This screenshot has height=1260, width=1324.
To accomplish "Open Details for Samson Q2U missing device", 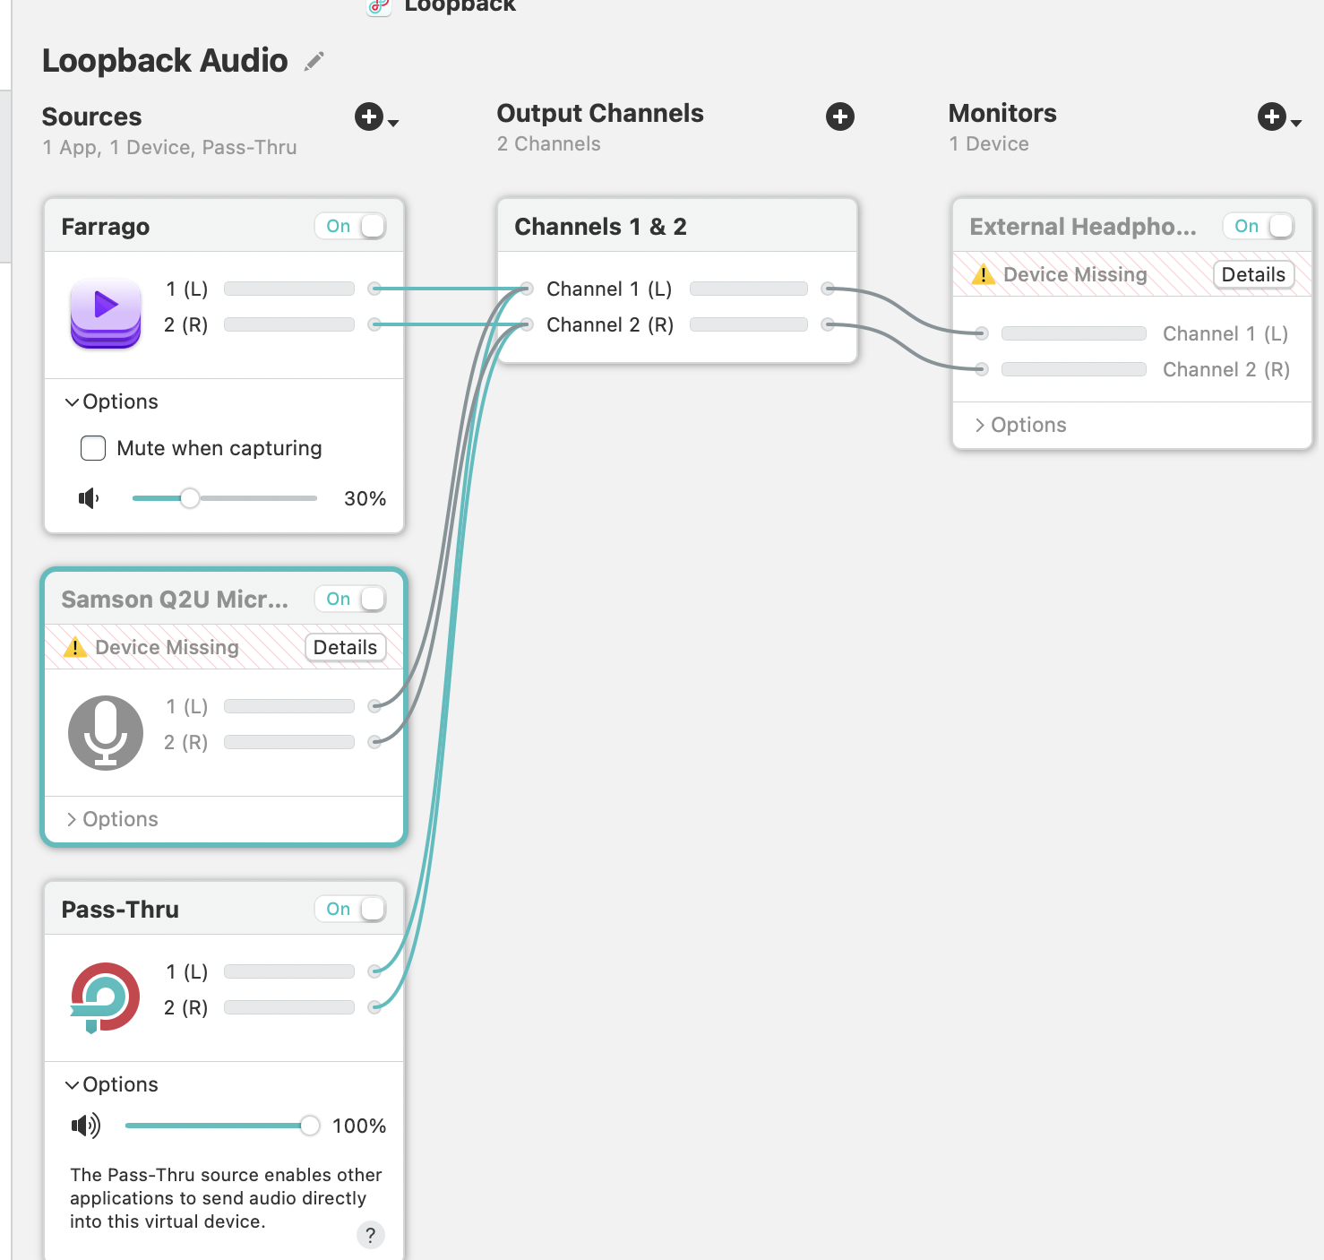I will coord(346,647).
